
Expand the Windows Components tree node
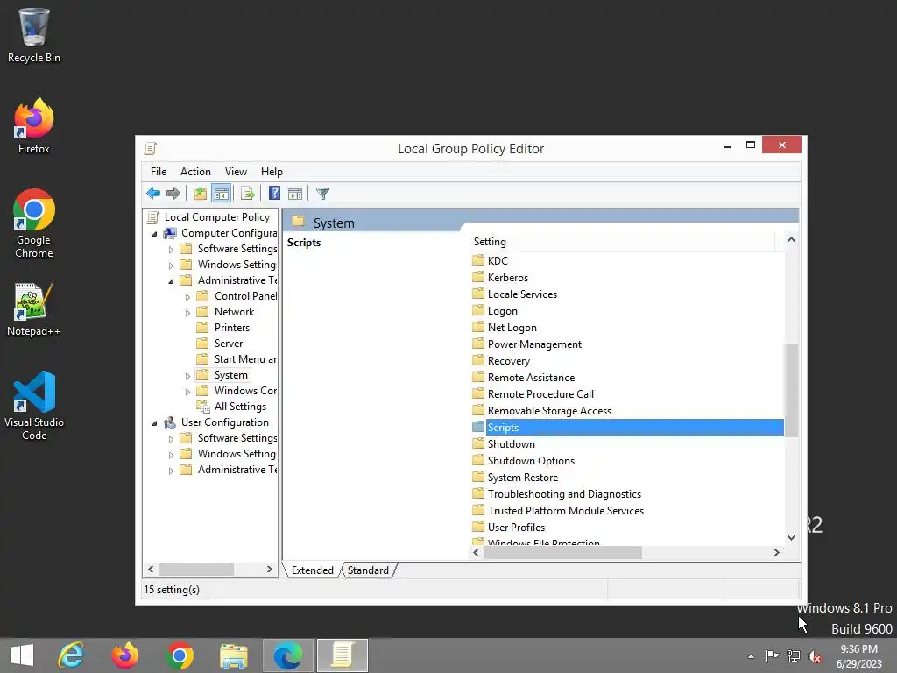pos(187,392)
